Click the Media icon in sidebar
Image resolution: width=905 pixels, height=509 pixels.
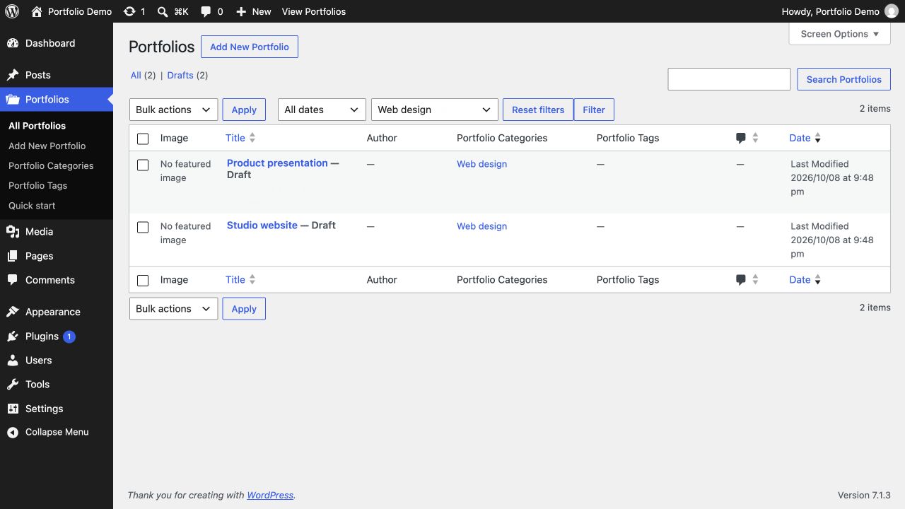coord(13,232)
